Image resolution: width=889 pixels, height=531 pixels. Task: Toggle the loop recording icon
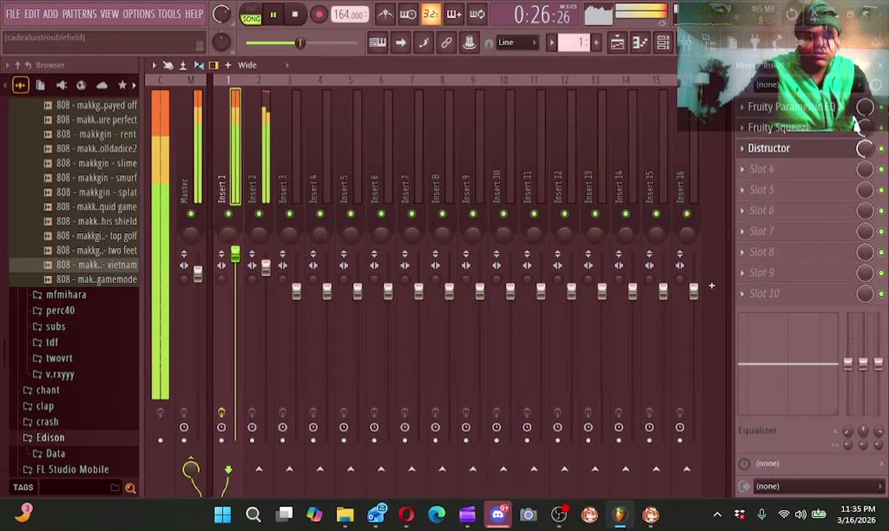coord(477,14)
